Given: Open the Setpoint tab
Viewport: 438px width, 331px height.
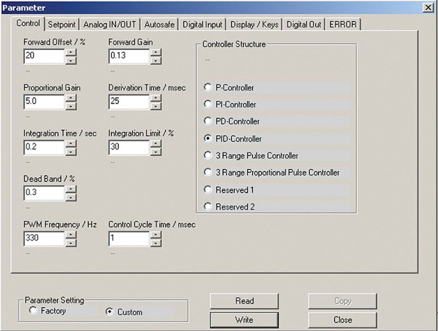Looking at the screenshot, I should (61, 24).
